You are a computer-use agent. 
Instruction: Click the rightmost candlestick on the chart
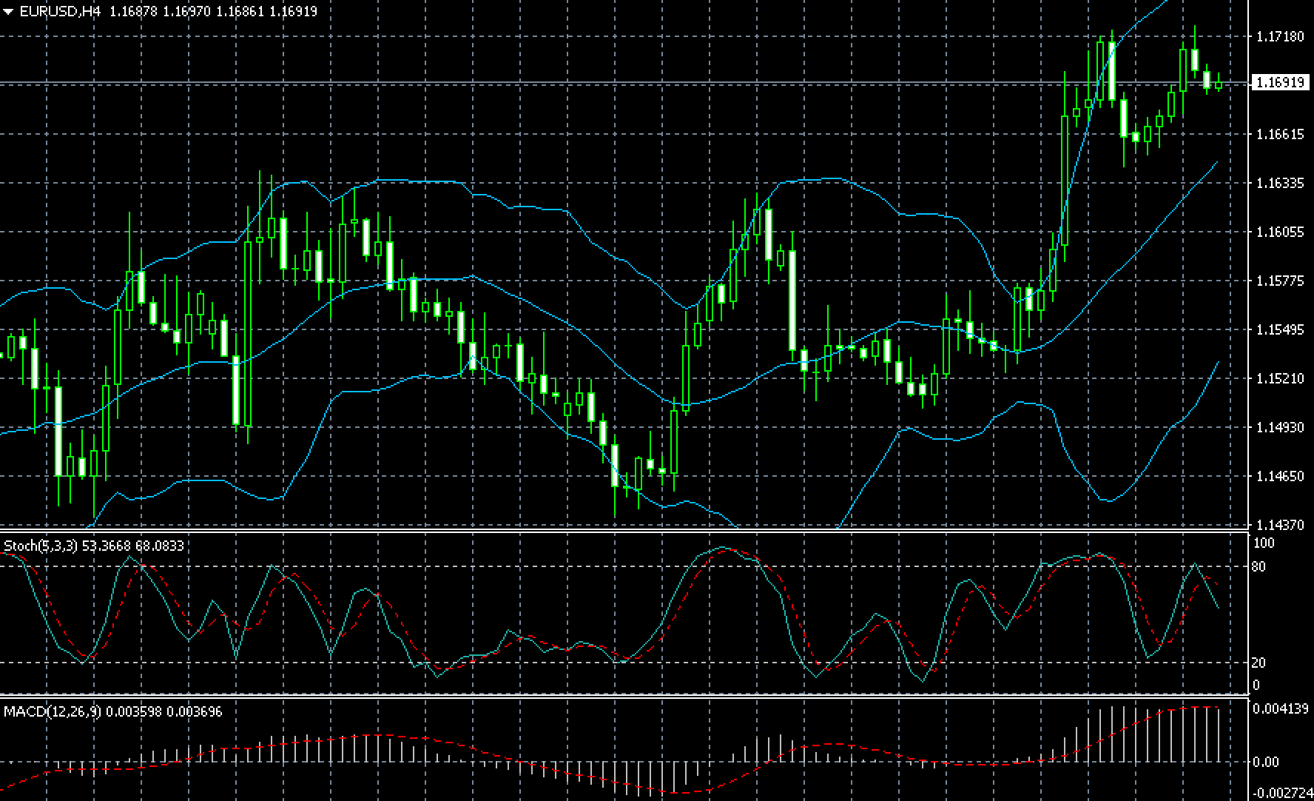coord(1219,85)
